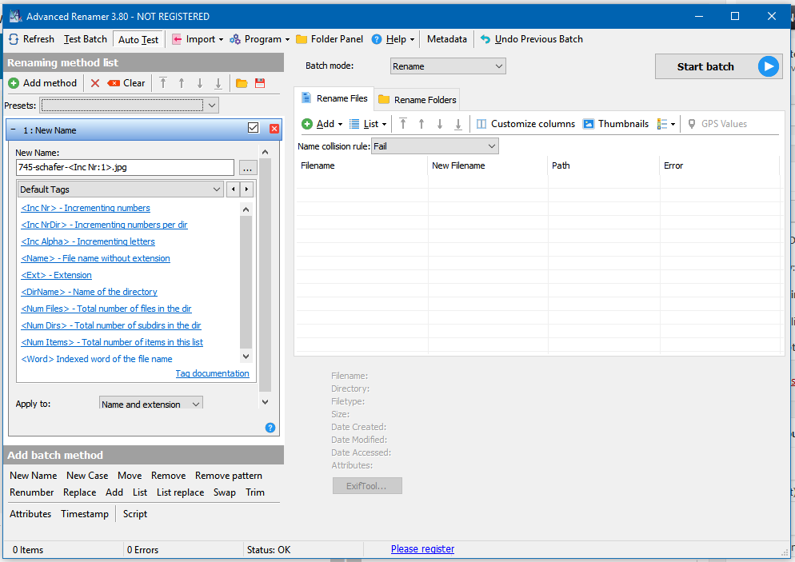Viewport: 795px width, 562px height.
Task: Open saved methods with the folder icon
Action: 242,83
